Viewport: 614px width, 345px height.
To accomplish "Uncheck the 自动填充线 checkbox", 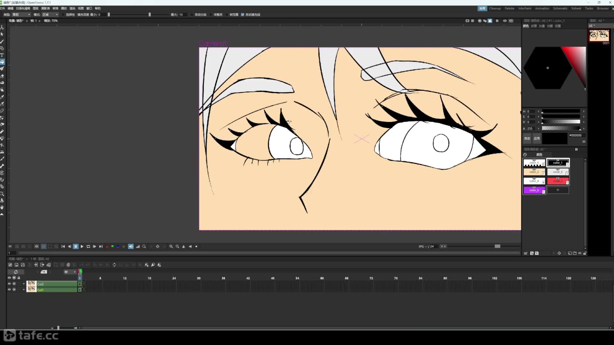I will pos(243,15).
